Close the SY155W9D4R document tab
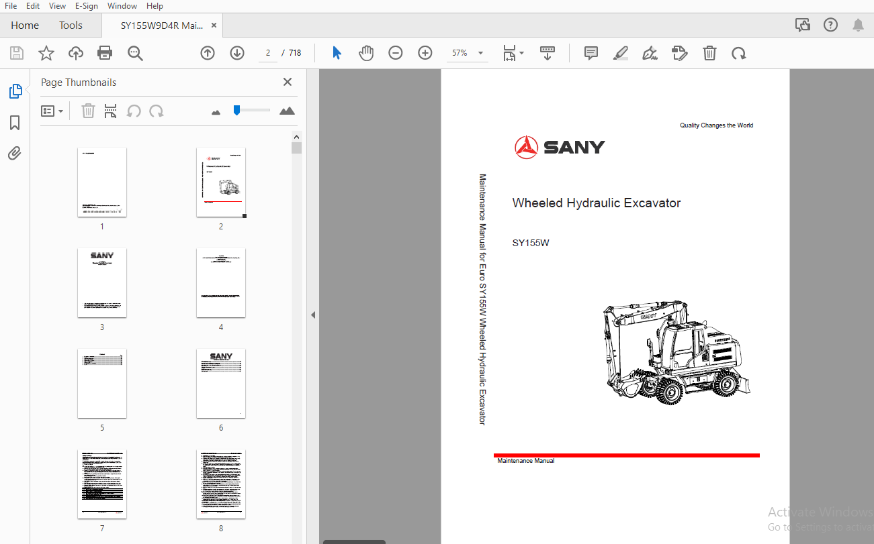874x544 pixels. point(214,25)
